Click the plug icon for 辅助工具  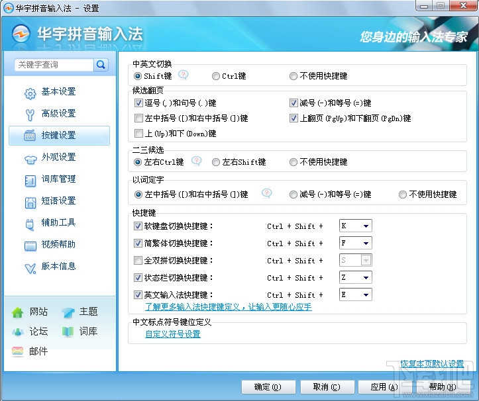pos(30,224)
